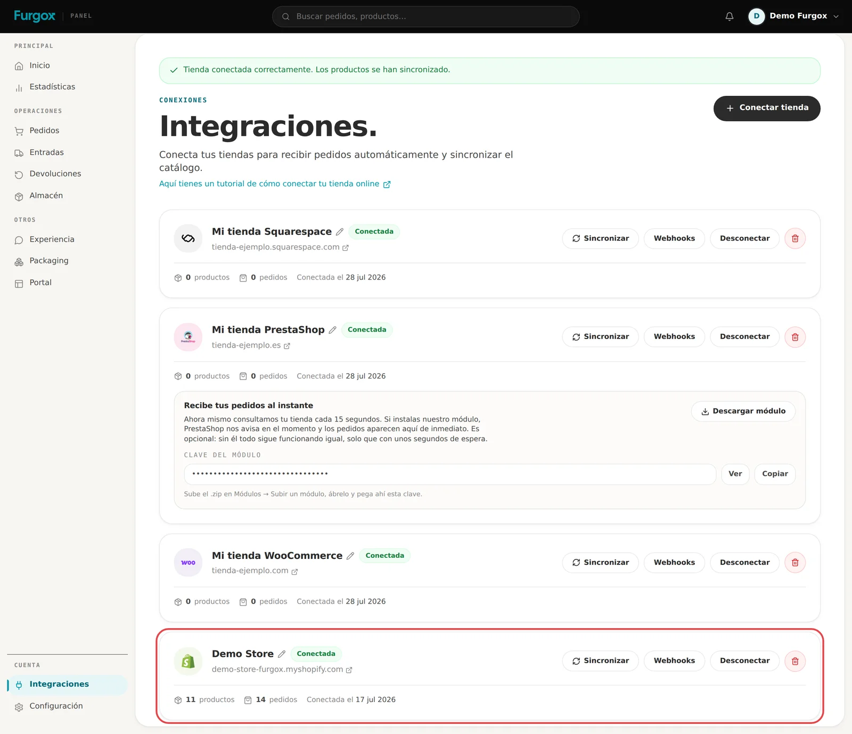Screen dimensions: 852x734
Task: Open tienda-ejemplo.squarespace.com external link
Action: 280,247
